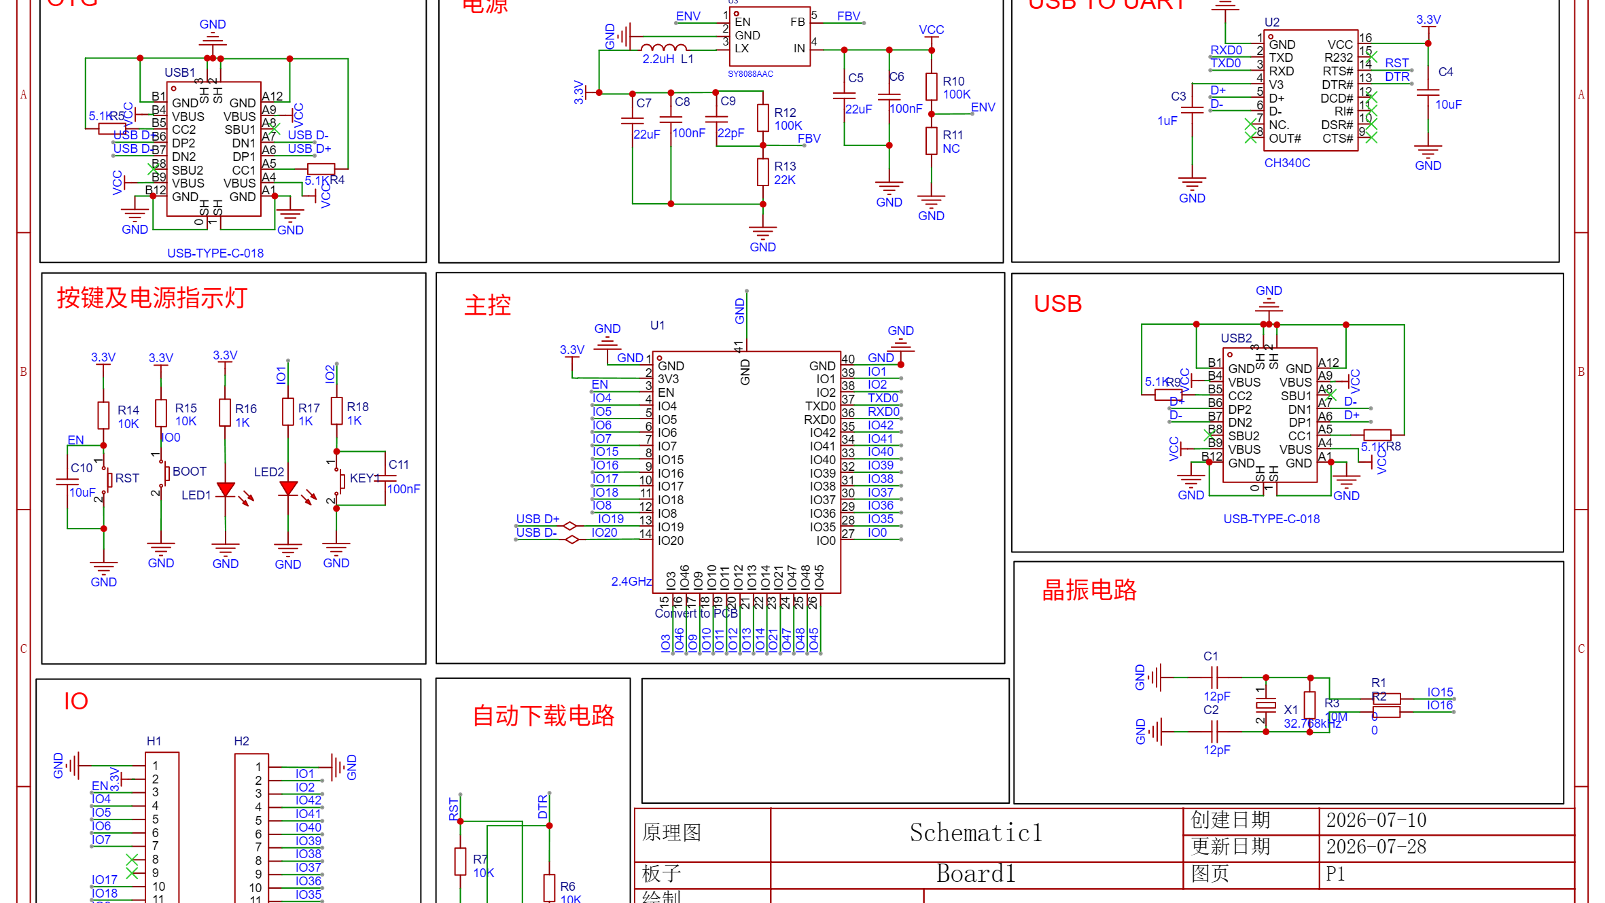Select the DTR net label on U2
This screenshot has height=903, width=1605.
(1397, 77)
